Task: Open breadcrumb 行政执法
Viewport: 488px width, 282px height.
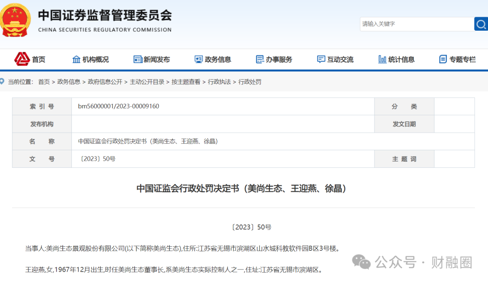Action: (220, 82)
